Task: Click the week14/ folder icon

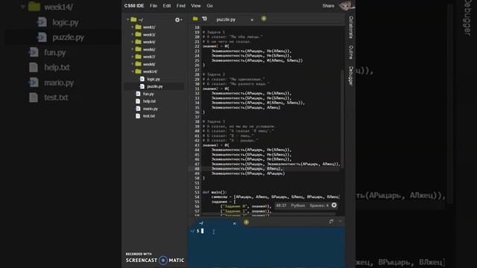Action: [139, 71]
